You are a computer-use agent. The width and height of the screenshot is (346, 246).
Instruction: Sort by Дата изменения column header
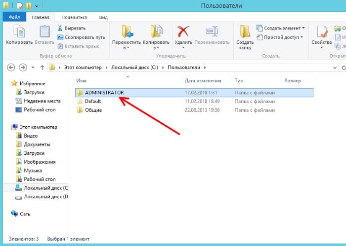200,80
